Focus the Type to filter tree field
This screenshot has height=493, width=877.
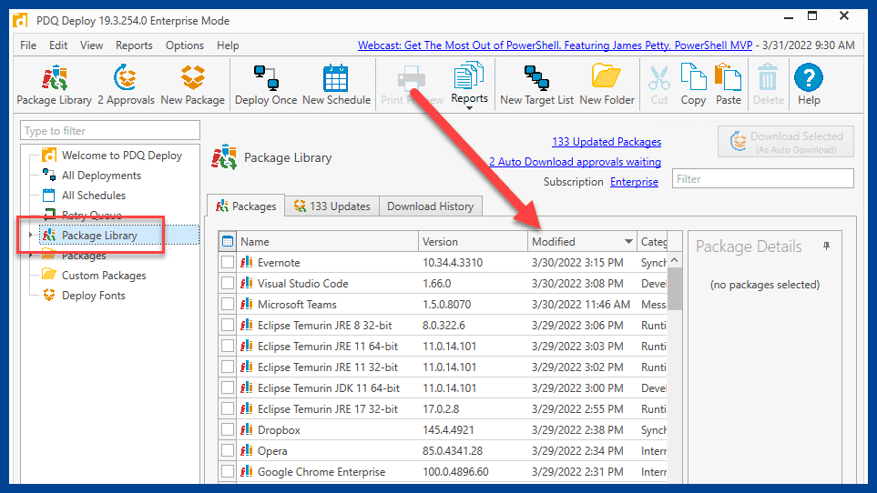point(110,131)
